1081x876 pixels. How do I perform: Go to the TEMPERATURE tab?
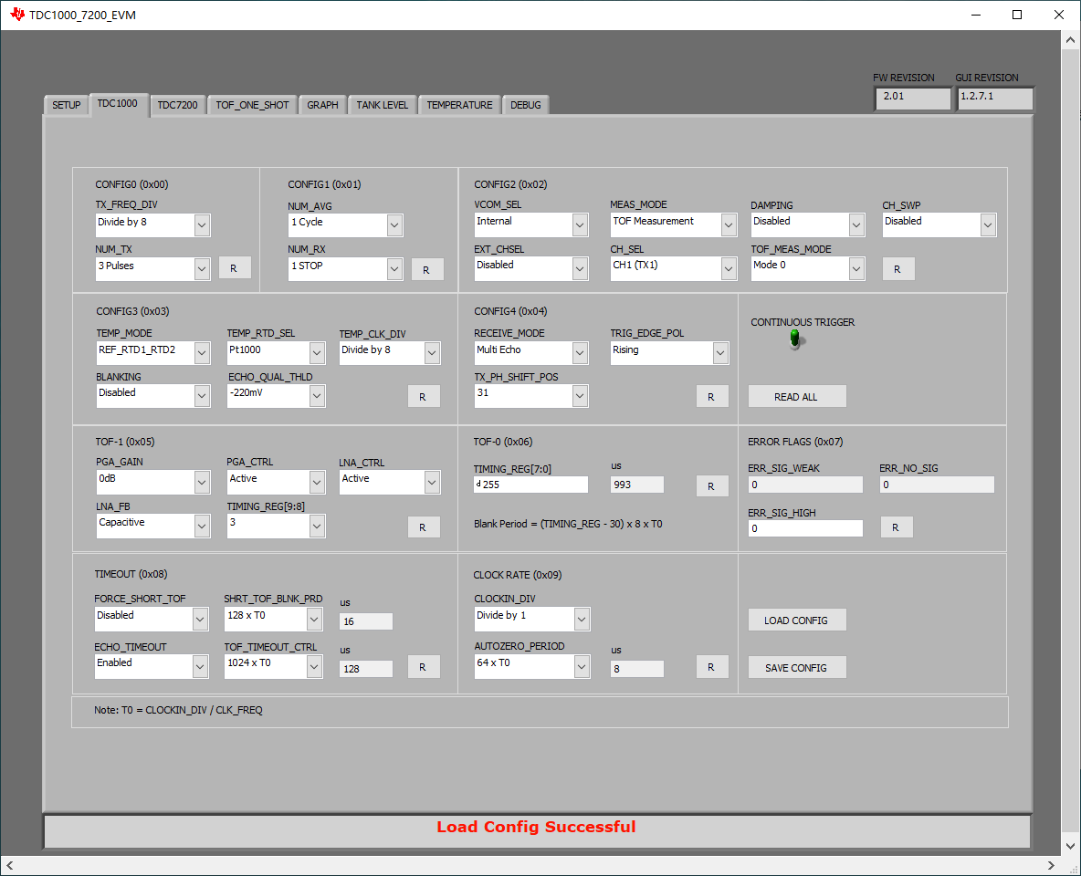(x=460, y=105)
